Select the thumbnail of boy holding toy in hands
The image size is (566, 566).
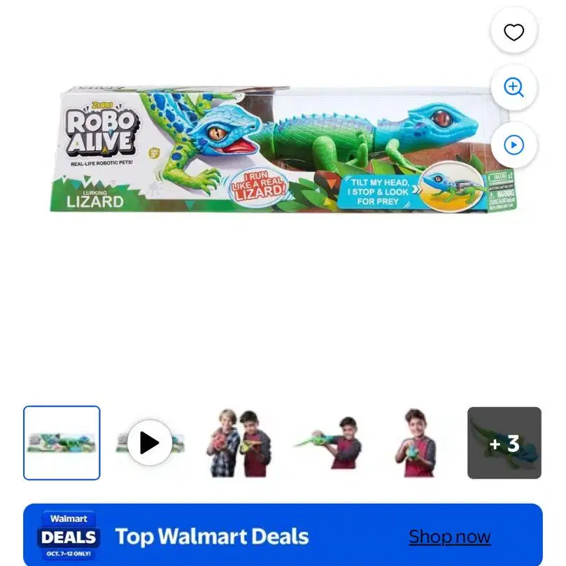[416, 443]
